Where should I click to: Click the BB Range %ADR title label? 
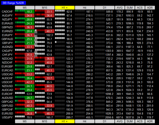tap(13, 3)
